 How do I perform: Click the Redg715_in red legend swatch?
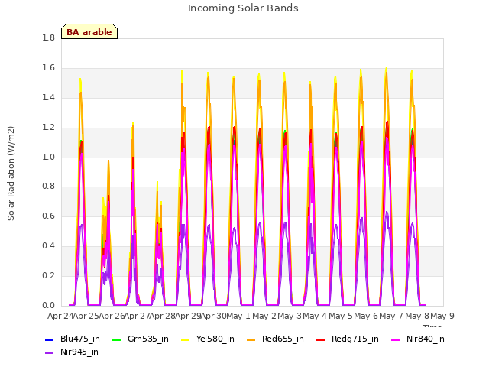coord(321,339)
